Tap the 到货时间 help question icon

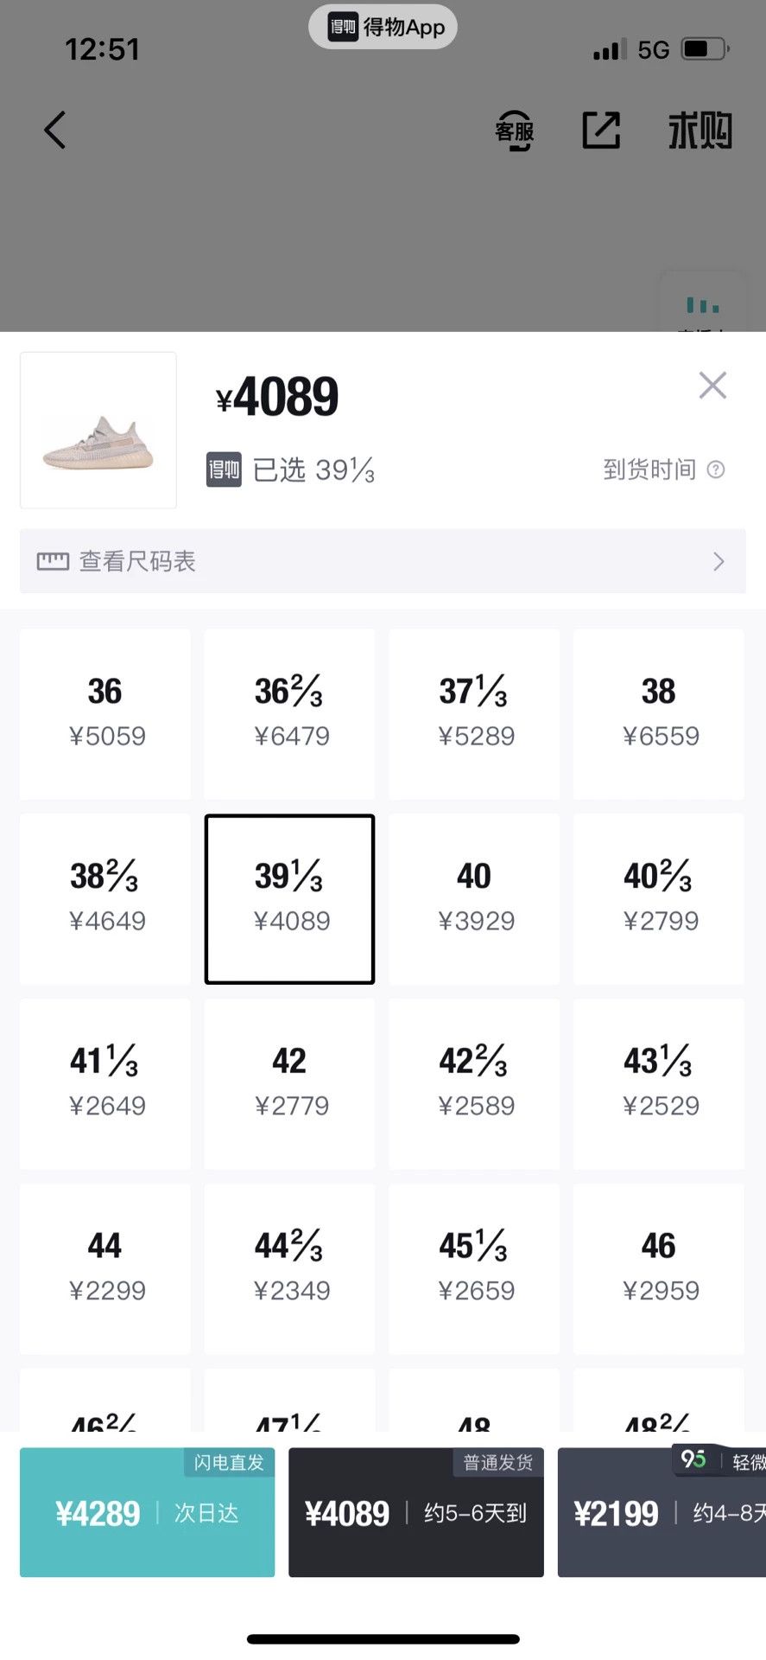point(716,469)
